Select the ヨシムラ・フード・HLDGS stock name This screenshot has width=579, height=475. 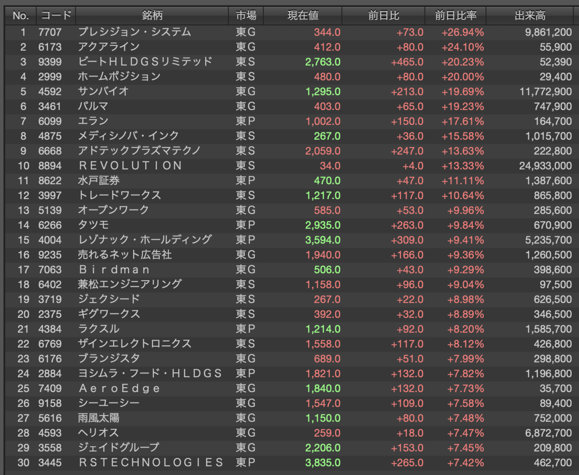point(150,374)
